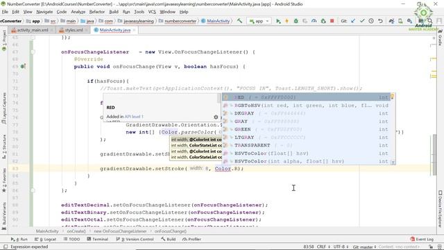Image resolution: width=444 pixels, height=250 pixels.
Task: Open Terminal tool window
Action: [x=97, y=239]
